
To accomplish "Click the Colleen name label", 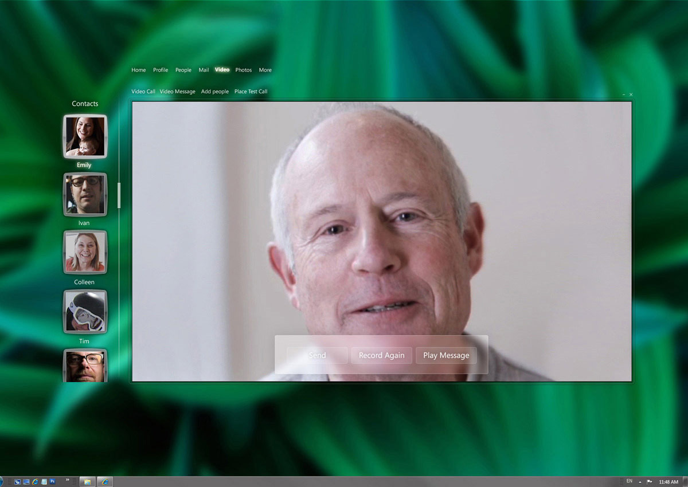I will [x=84, y=282].
